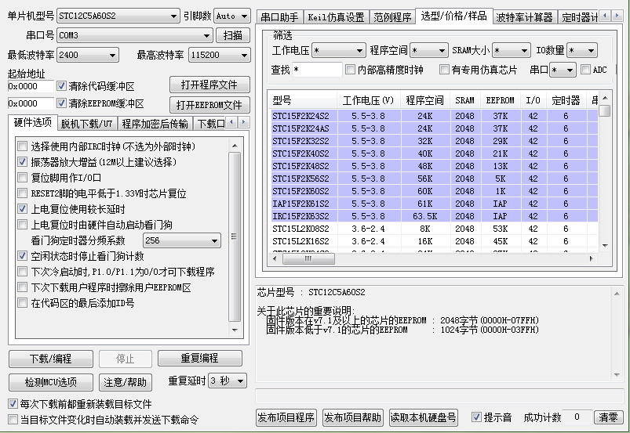Viewport: 630px width, 433px height.
Task: Open SRAM大小 filter dropdown
Action: 512,51
